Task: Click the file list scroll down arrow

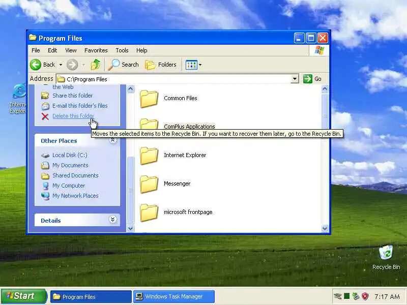Action: click(325, 228)
